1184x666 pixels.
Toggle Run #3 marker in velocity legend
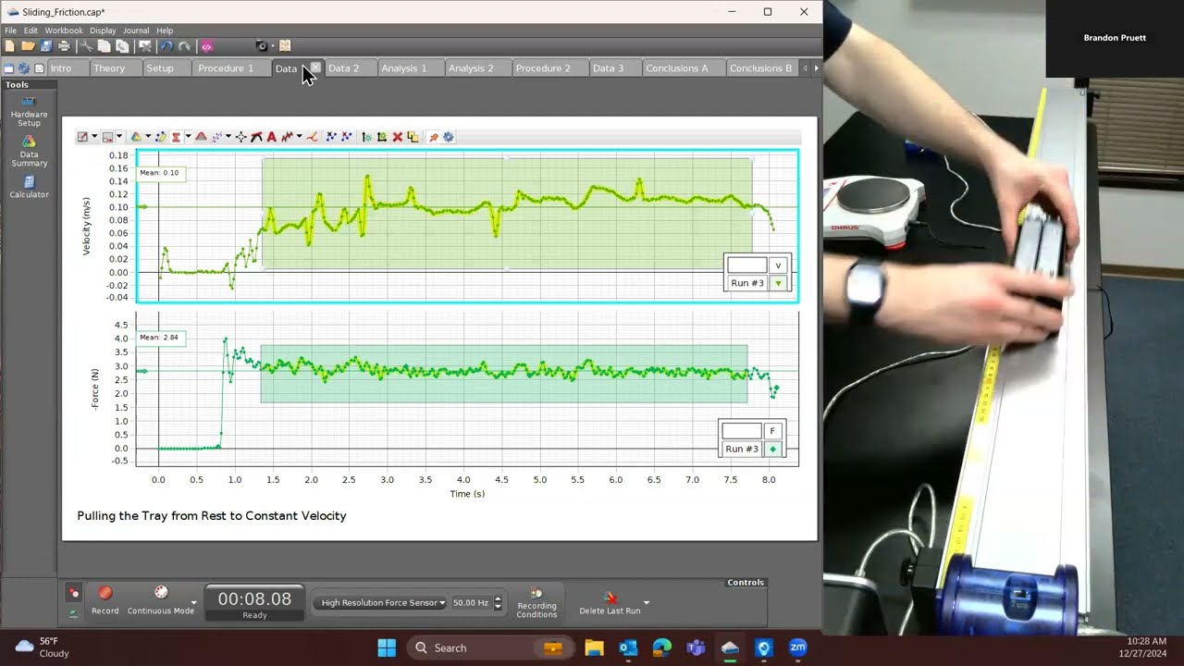779,283
